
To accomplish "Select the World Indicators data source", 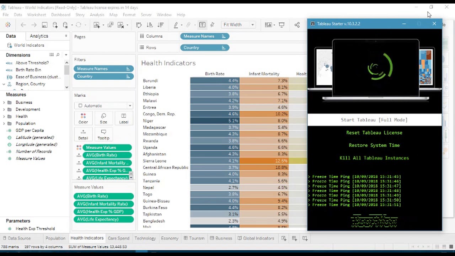I will tap(29, 45).
